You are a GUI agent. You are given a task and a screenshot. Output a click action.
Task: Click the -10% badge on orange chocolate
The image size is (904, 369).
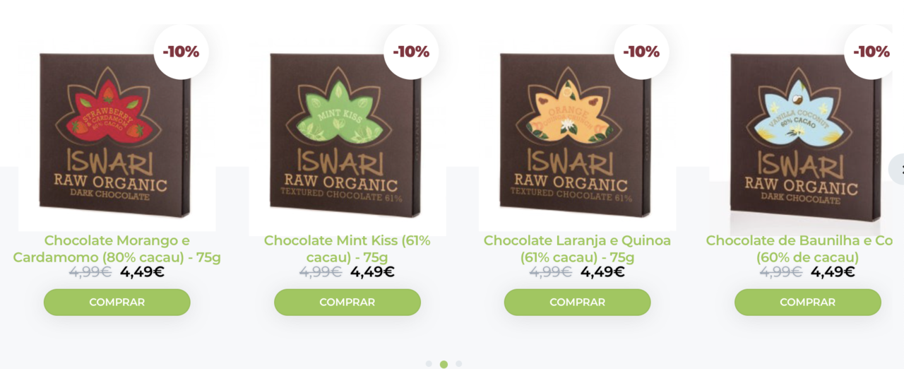click(x=641, y=52)
